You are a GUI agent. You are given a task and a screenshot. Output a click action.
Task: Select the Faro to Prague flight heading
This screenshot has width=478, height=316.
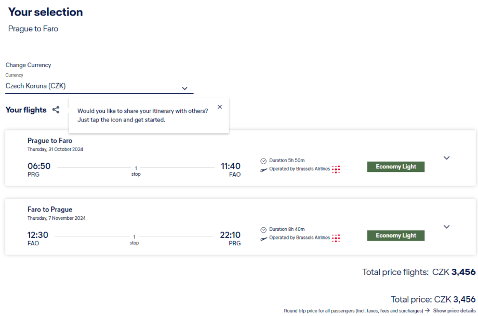(x=50, y=209)
